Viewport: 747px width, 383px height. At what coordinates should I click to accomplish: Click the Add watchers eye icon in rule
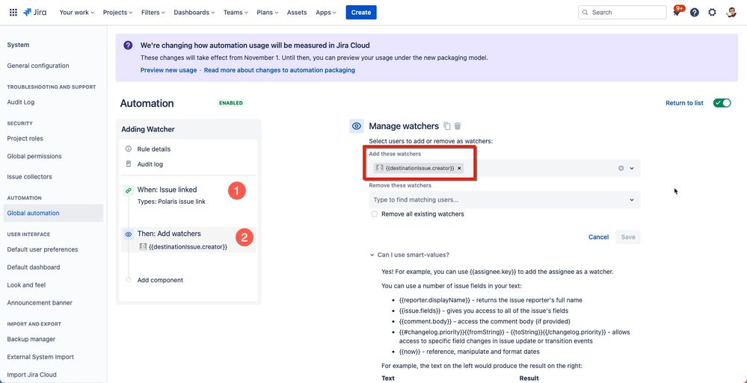coord(128,234)
